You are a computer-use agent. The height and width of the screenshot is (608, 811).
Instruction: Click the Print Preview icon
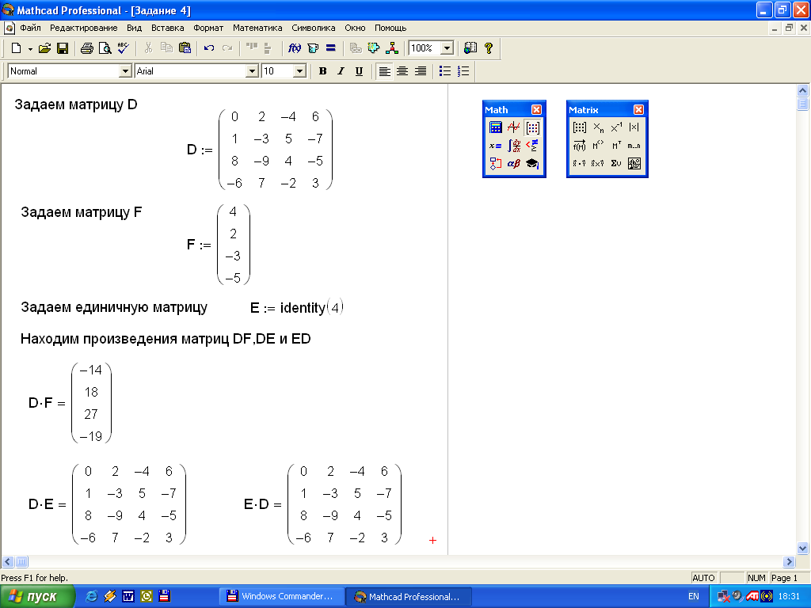[x=105, y=48]
